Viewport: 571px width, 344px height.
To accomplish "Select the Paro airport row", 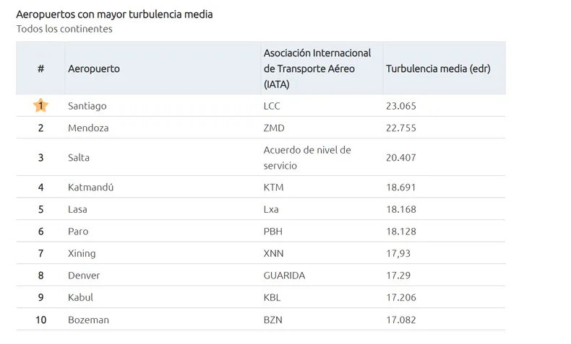I will tap(261, 231).
